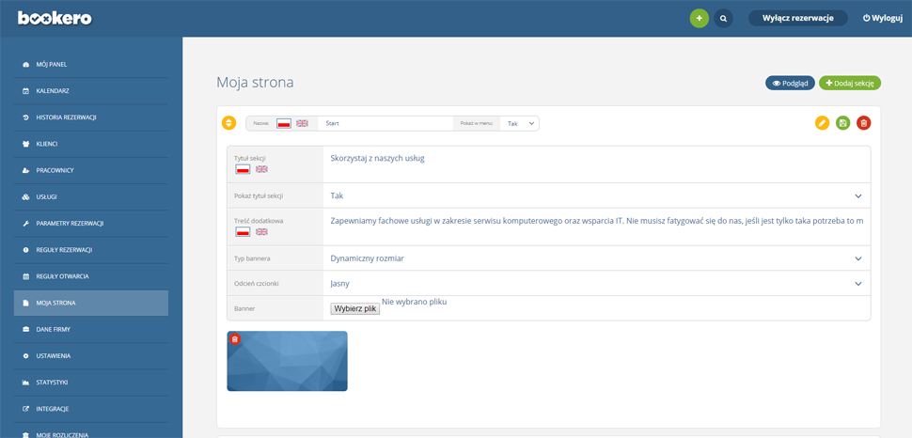The height and width of the screenshot is (438, 912).
Task: Select English flag under Tytuł sekcji
Action: click(261, 169)
